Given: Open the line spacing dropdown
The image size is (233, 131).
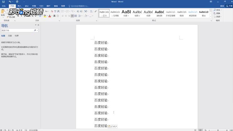Looking at the screenshot, I should pos(80,16).
